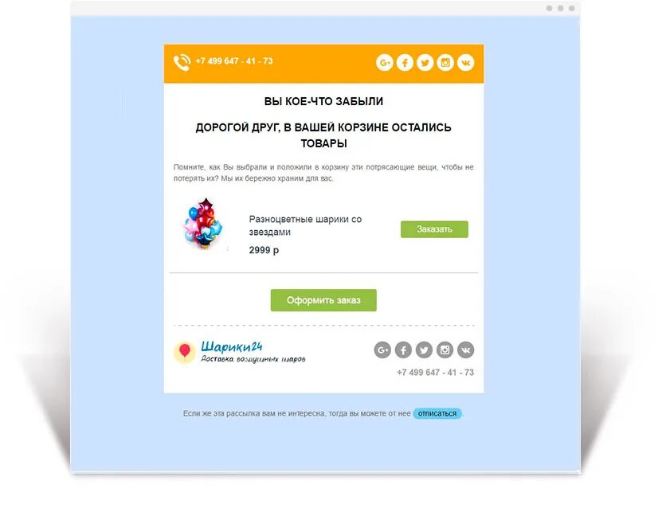Open the balloons product thumbnail image
This screenshot has width=658, height=508.
203,224
